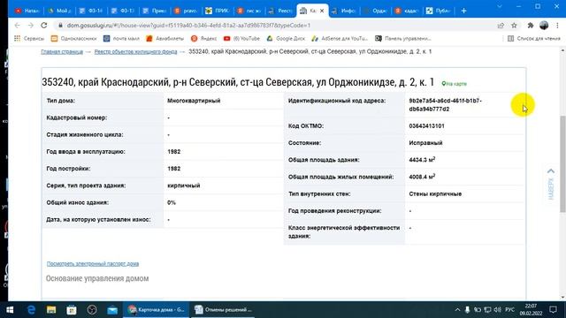Open the 'Список для чтения' reading list
The height and width of the screenshot is (318, 566).
tap(534, 38)
